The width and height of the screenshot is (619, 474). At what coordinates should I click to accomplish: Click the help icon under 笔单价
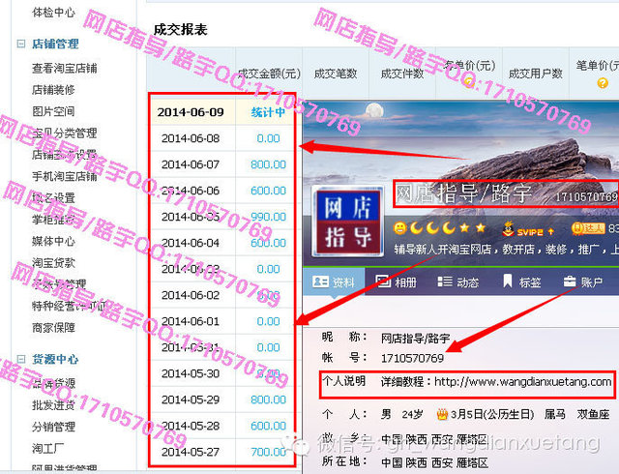coord(603,83)
